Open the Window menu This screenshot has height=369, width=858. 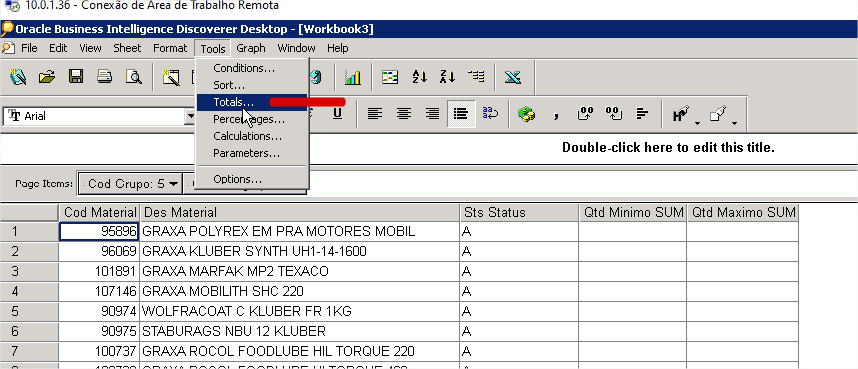[296, 48]
